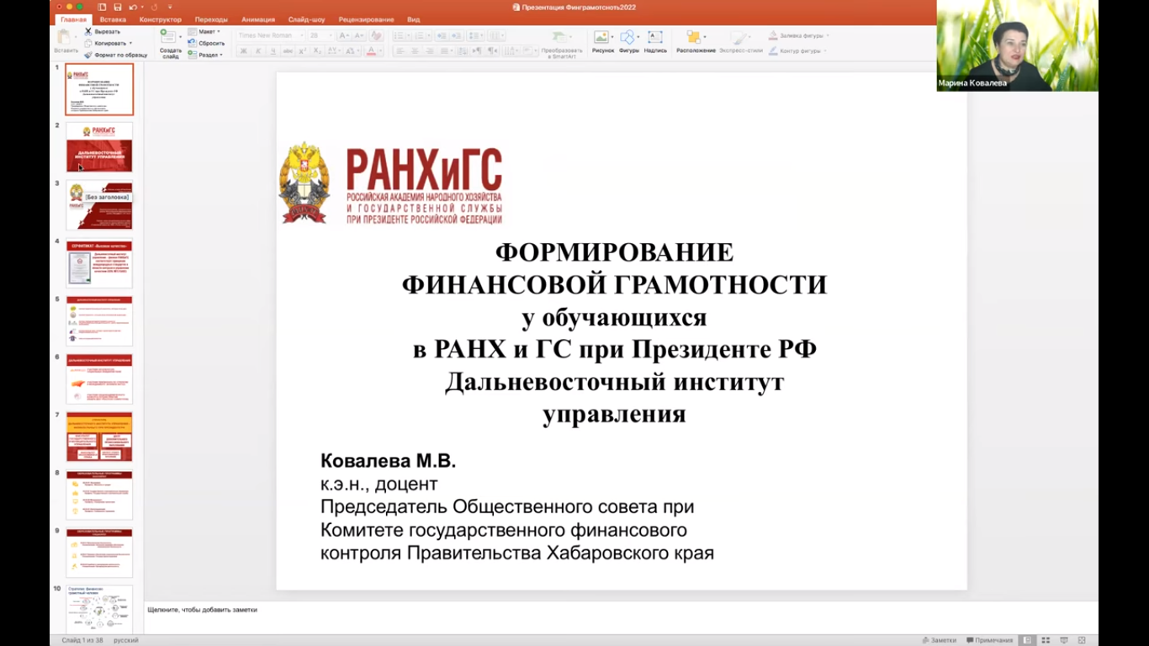Screen dimensions: 1149x646
Task: Toggle strikethrough abc formatting
Action: pyautogui.click(x=288, y=50)
